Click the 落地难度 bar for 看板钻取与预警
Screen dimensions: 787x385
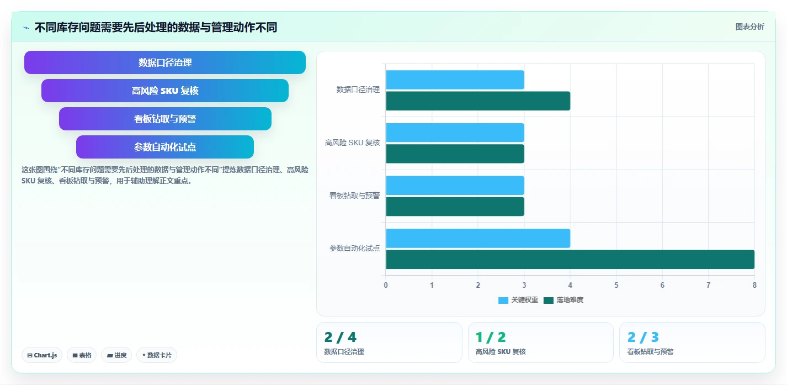[x=455, y=207]
